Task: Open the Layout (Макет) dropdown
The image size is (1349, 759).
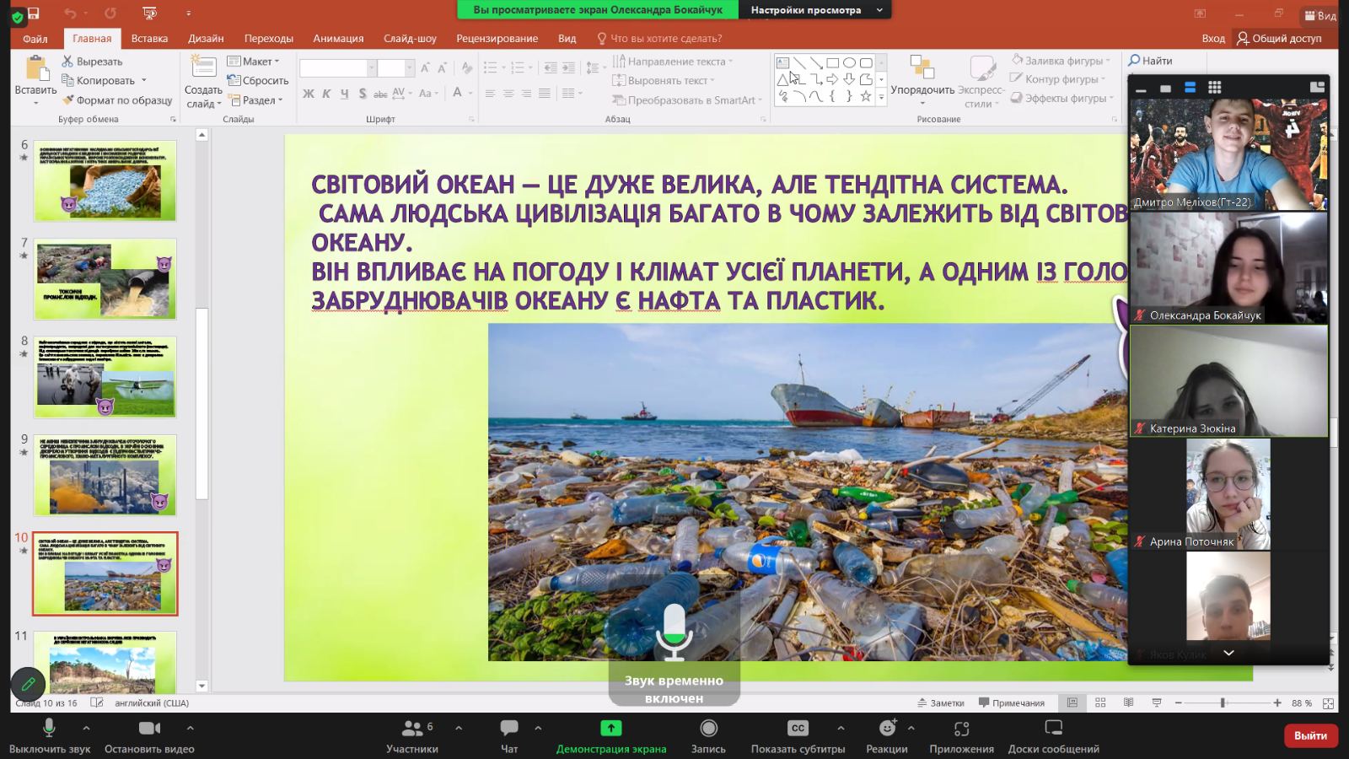Action: (253, 62)
